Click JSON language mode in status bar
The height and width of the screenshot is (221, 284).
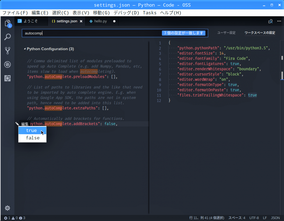(x=275, y=218)
